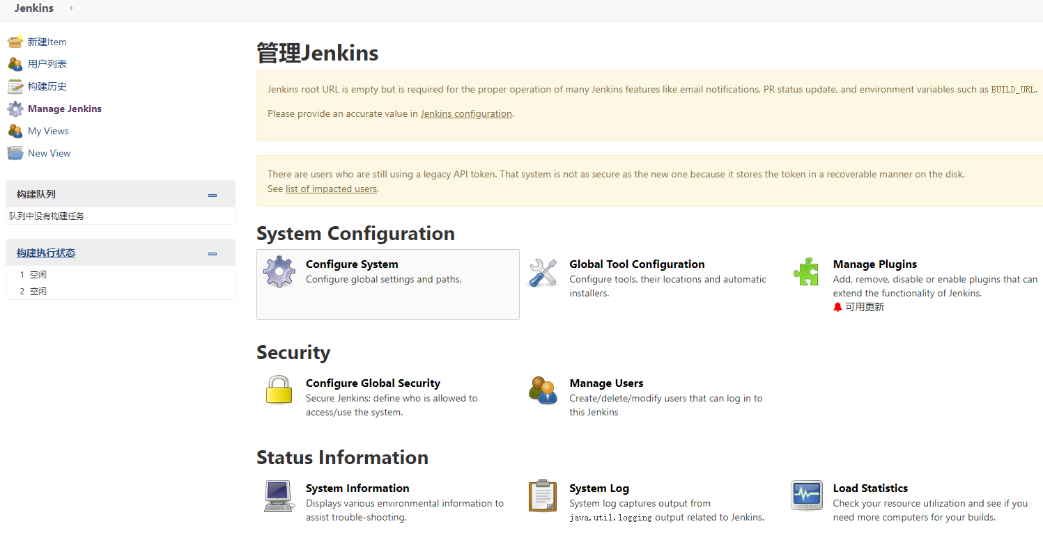Click 'Configure global settings and paths.' description

[384, 280]
